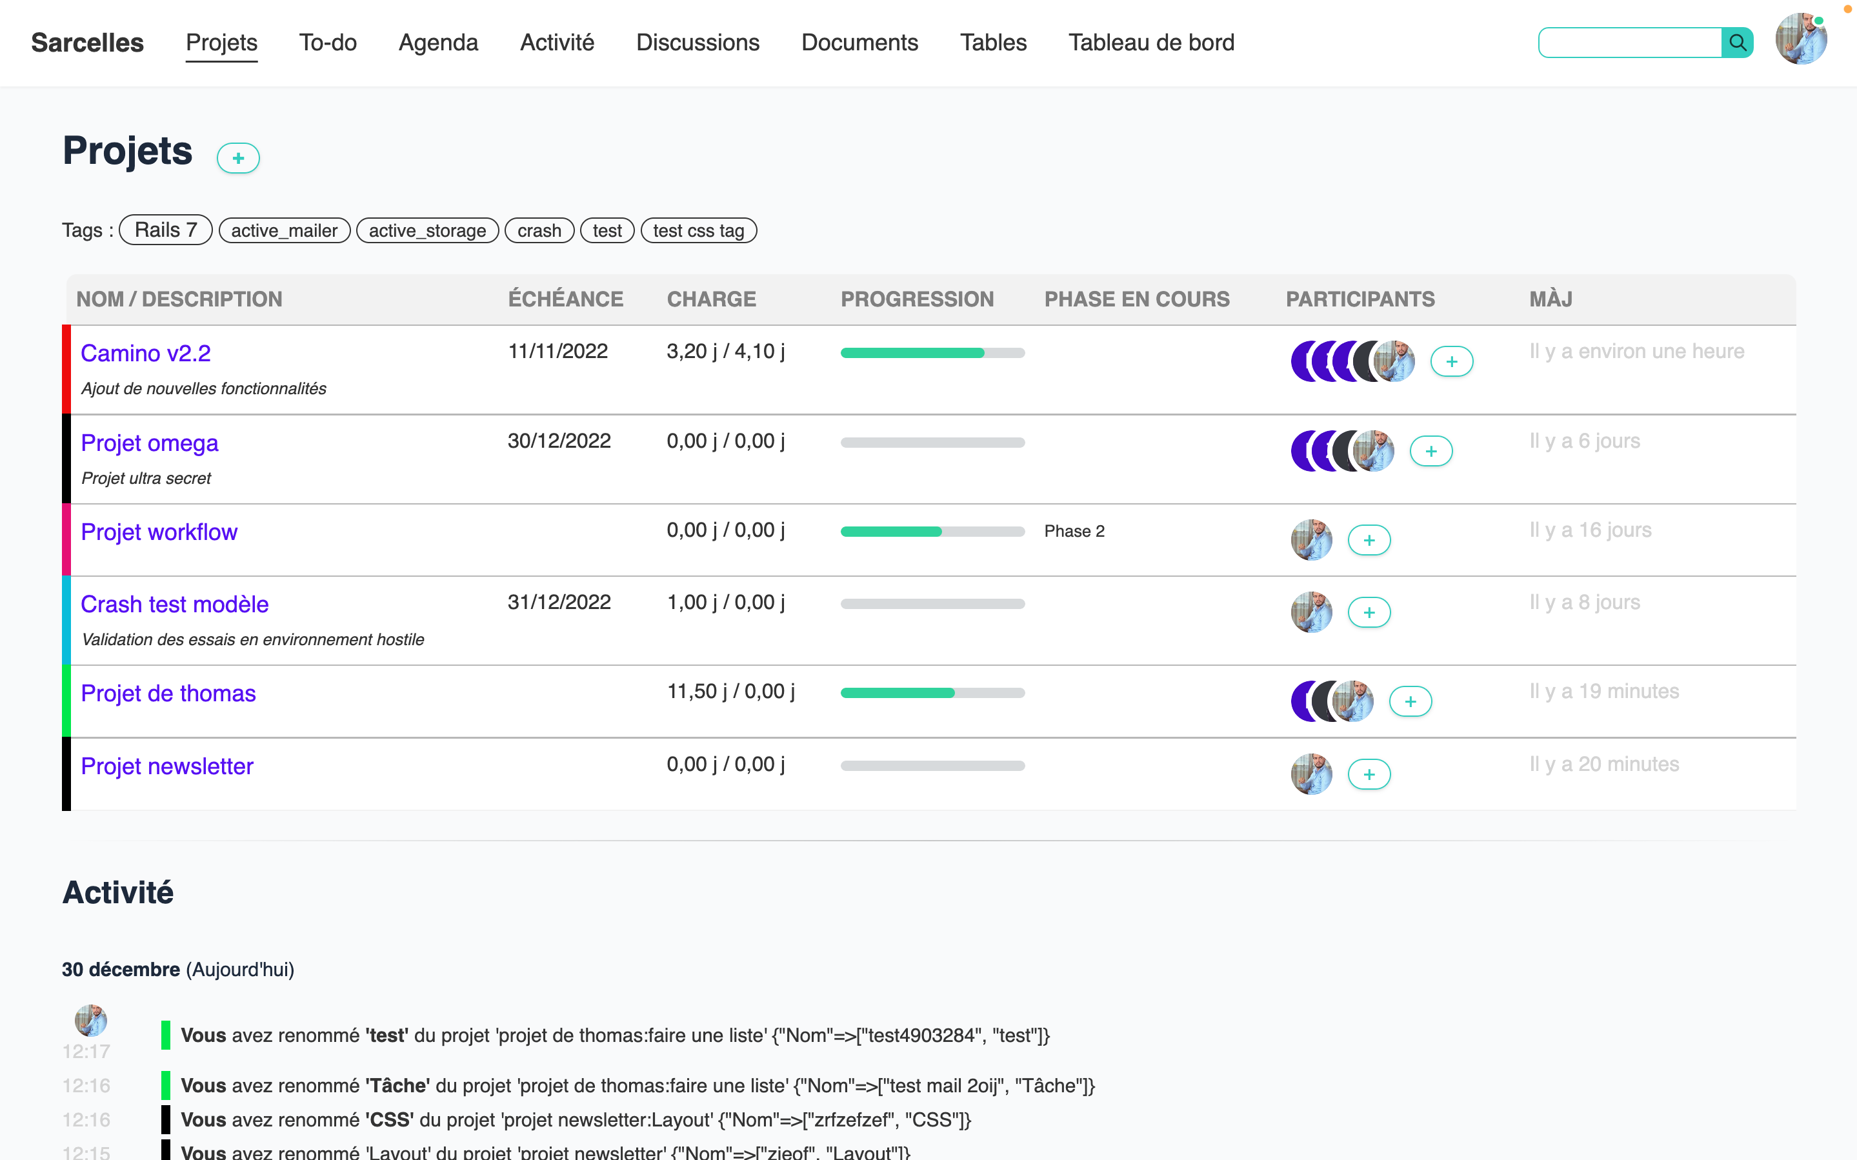1857x1160 pixels.
Task: Filter projects by Rails 7 tag
Action: click(x=166, y=230)
